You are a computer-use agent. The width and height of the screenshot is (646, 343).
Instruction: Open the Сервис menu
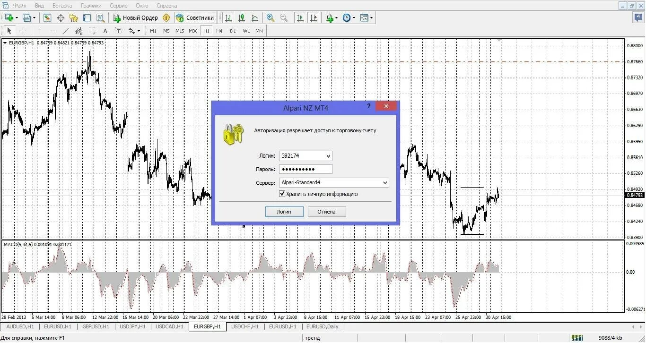118,6
